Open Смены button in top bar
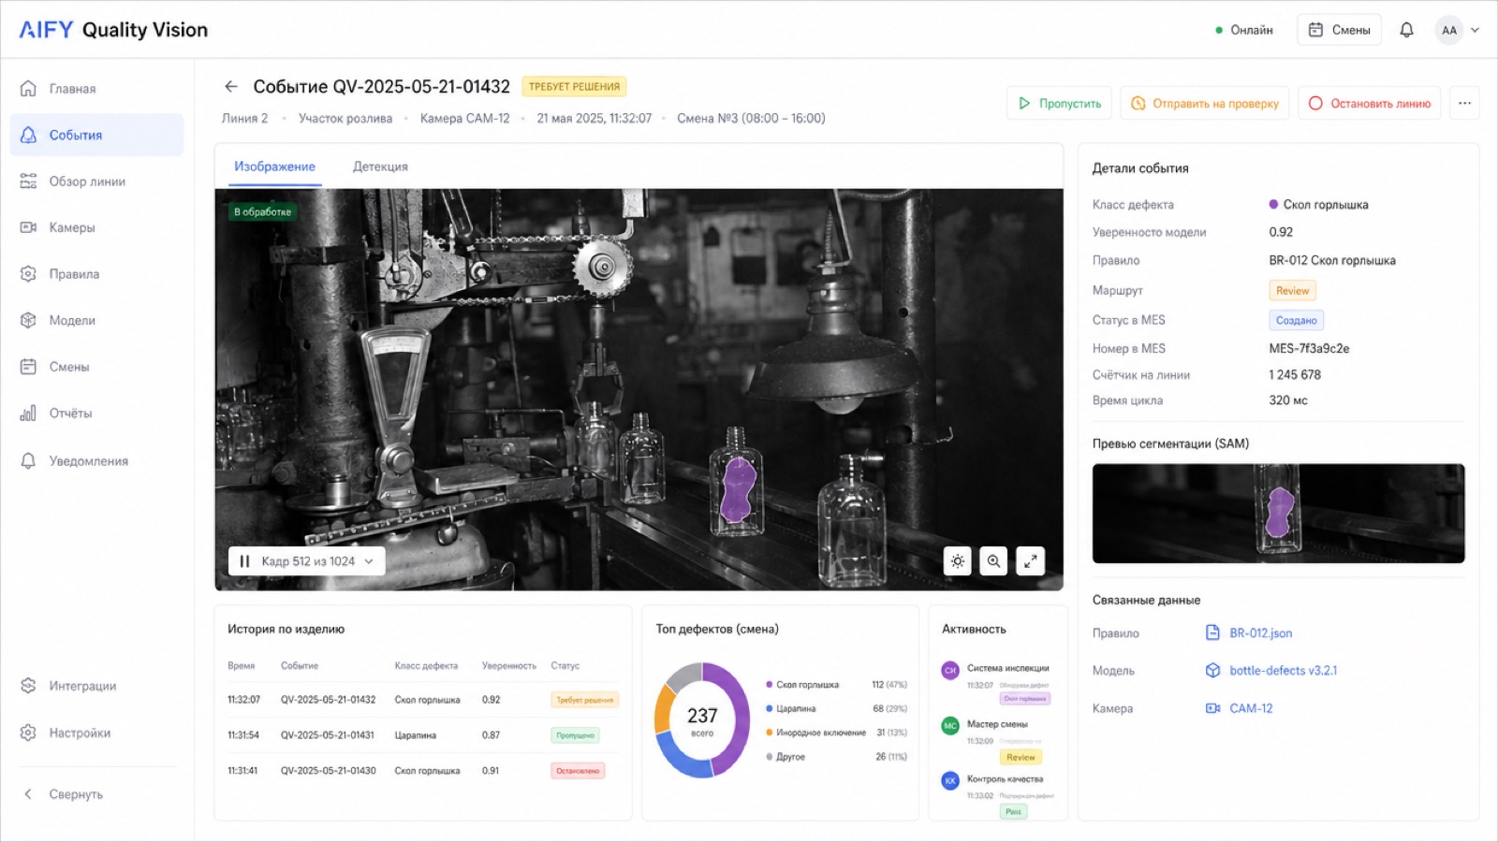The width and height of the screenshot is (1498, 842). click(1340, 30)
